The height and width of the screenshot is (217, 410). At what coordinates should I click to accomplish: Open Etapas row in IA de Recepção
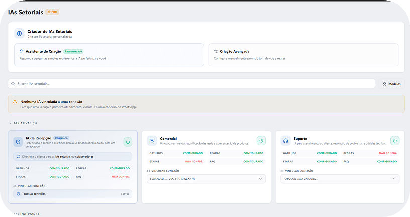[x=42, y=177]
